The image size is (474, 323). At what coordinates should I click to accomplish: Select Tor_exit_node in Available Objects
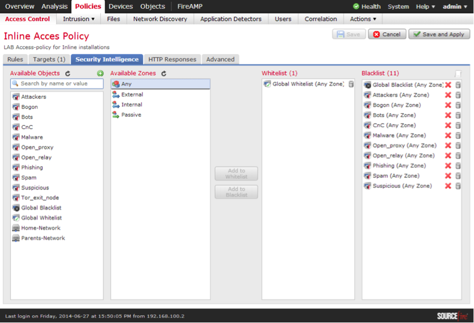pyautogui.click(x=57, y=198)
